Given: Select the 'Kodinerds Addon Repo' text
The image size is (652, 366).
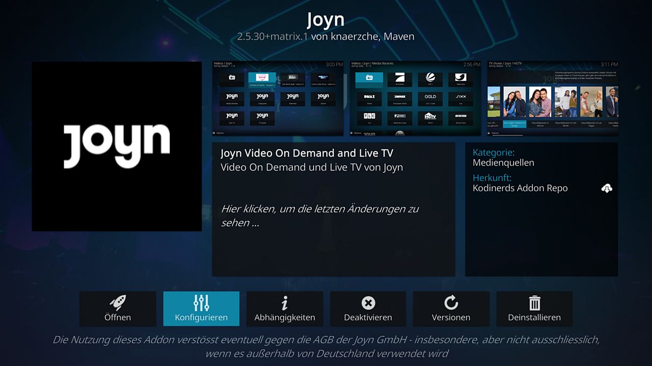Looking at the screenshot, I should click(520, 188).
